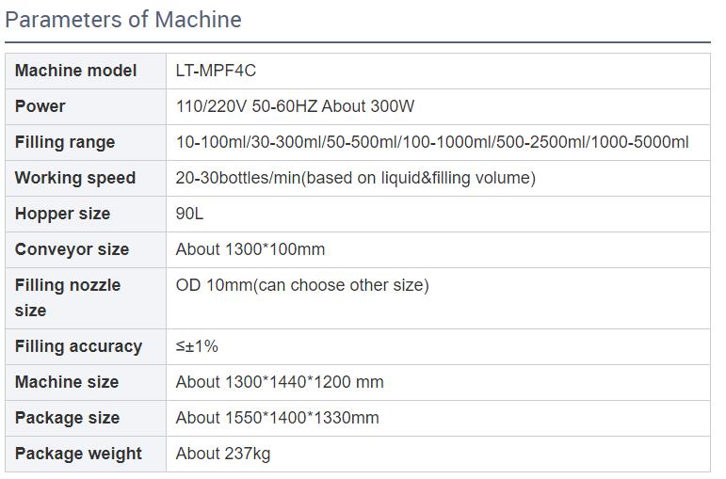Click the About 1550*1400*1330mm package size
Image resolution: width=726 pixels, height=479 pixels.
click(x=277, y=418)
